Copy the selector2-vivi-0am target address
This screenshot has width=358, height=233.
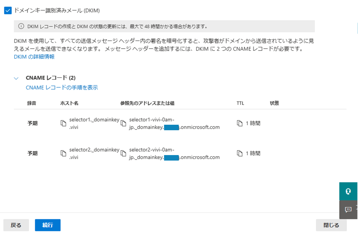[x=123, y=153]
